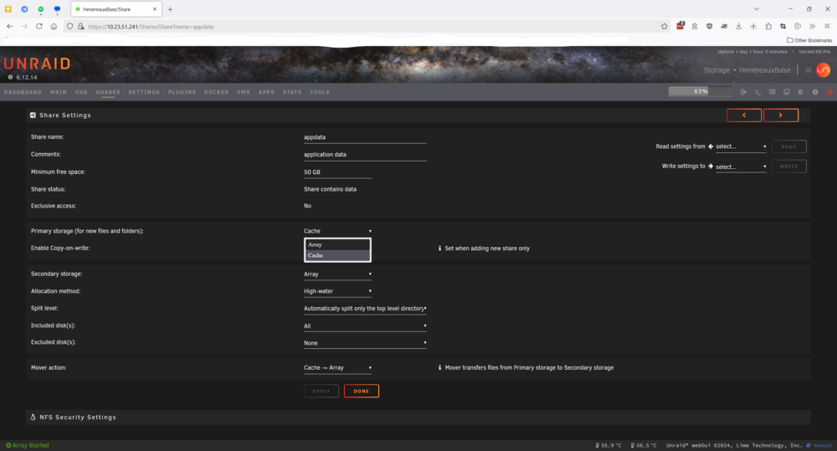Click the Comments field with application data

click(365, 155)
